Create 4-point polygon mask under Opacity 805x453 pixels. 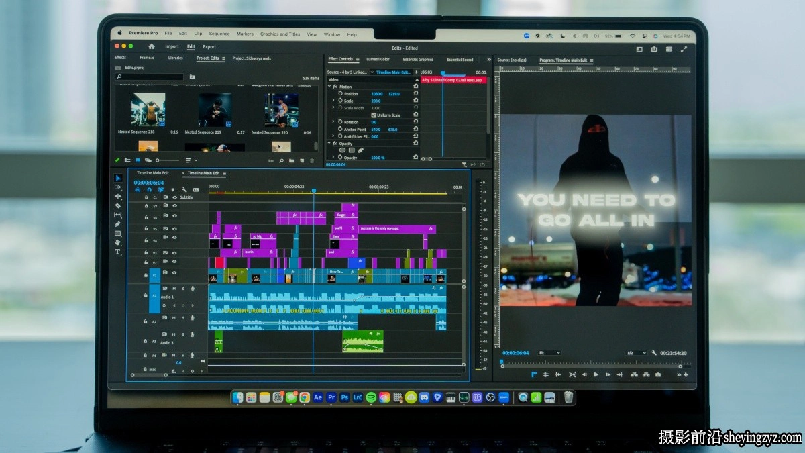pos(352,150)
